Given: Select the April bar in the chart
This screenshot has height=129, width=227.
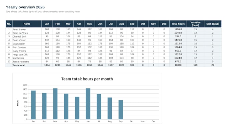Looking at the screenshot, I should tap(66, 106).
